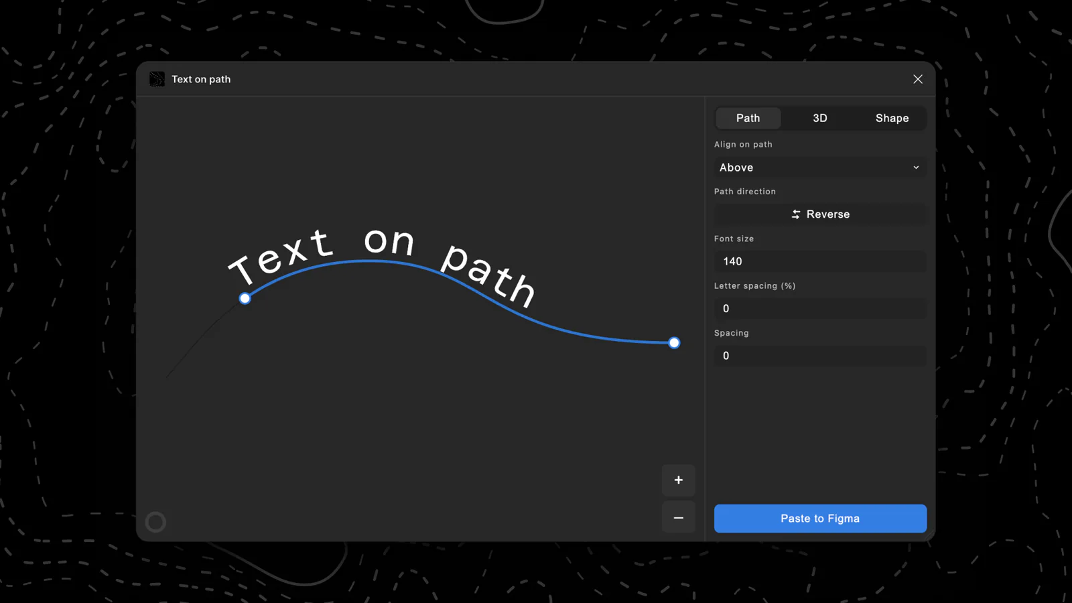This screenshot has height=603, width=1072.
Task: Select the path end handle point
Action: click(674, 343)
